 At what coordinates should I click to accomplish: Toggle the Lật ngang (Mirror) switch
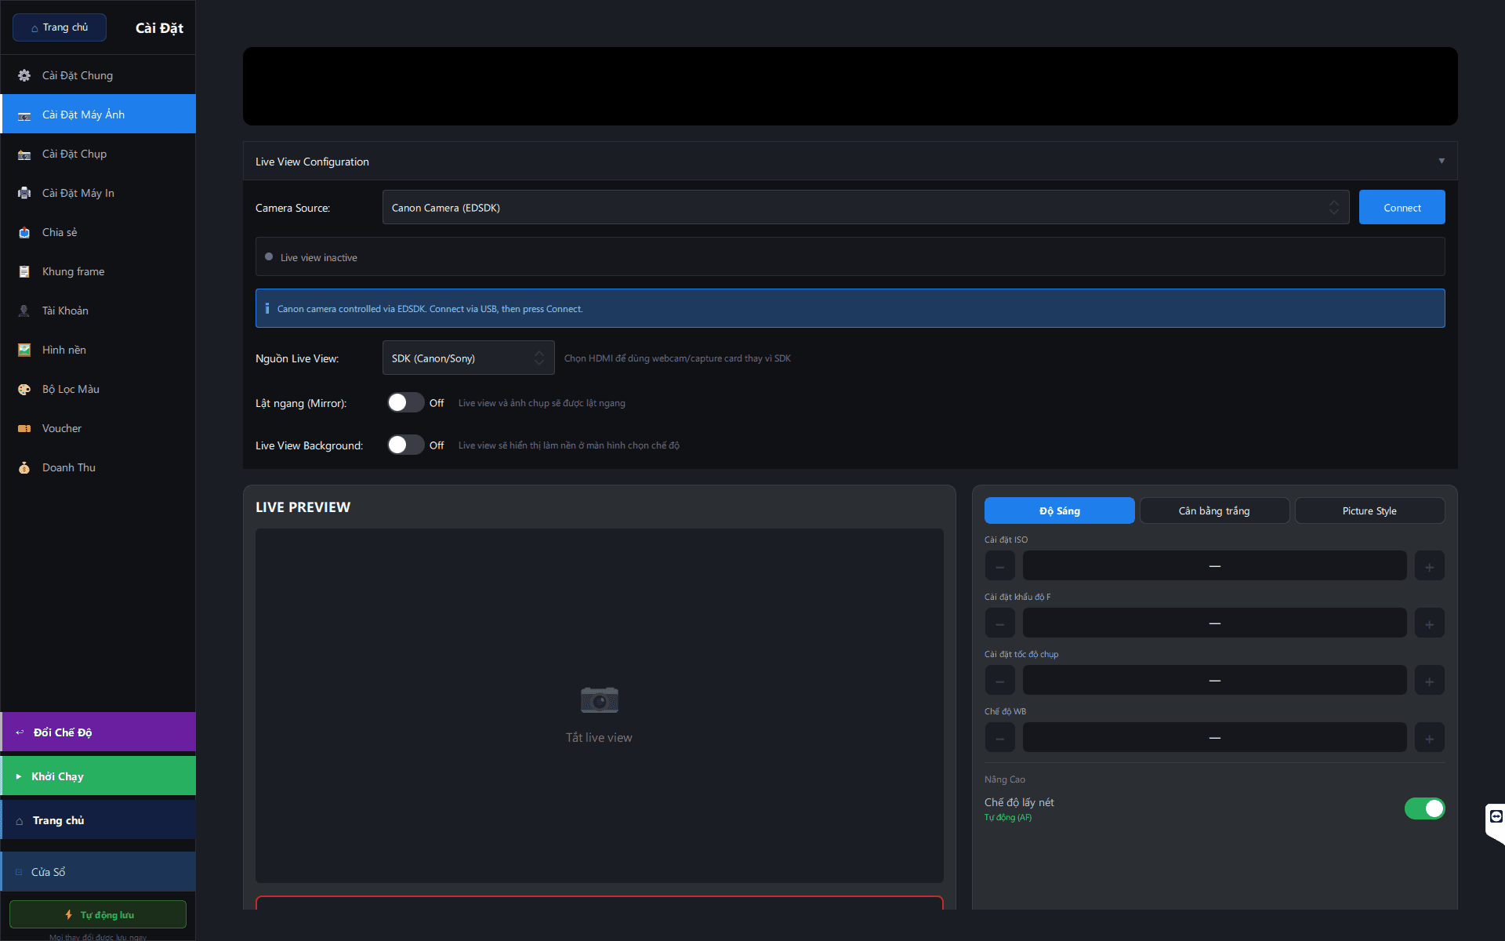(x=405, y=402)
